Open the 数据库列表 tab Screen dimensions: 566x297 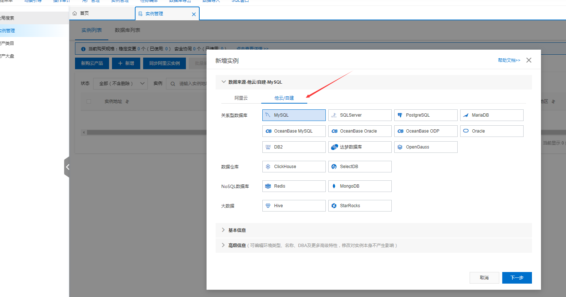[128, 30]
